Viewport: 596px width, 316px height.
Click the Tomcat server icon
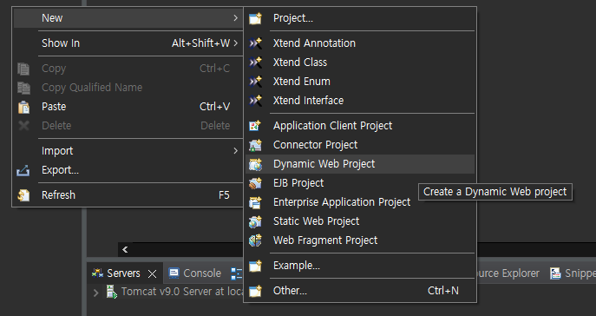click(x=111, y=292)
